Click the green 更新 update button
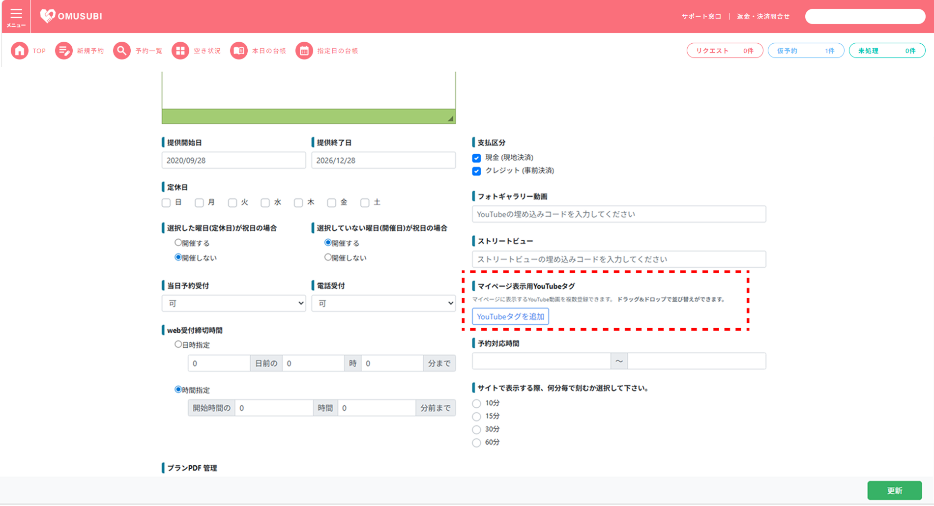Viewport: 934px width, 506px height. pos(894,490)
